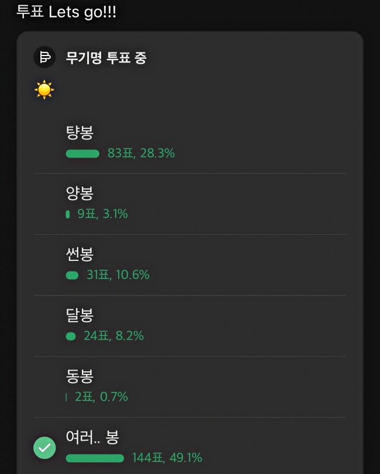Viewport: 380px width, 474px height.
Task: Choose the 썬봉 poll option
Action: coord(80,254)
